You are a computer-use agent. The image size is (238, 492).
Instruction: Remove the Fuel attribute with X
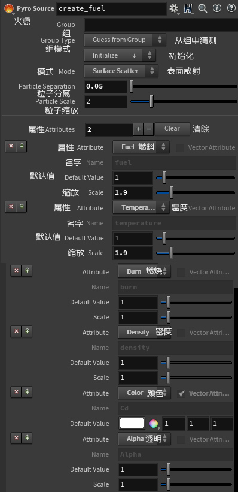pos(11,146)
